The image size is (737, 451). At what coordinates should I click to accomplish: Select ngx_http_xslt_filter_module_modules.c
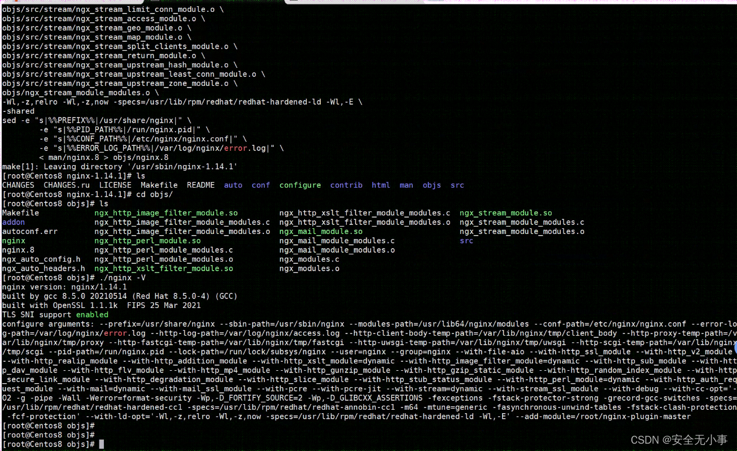point(365,213)
